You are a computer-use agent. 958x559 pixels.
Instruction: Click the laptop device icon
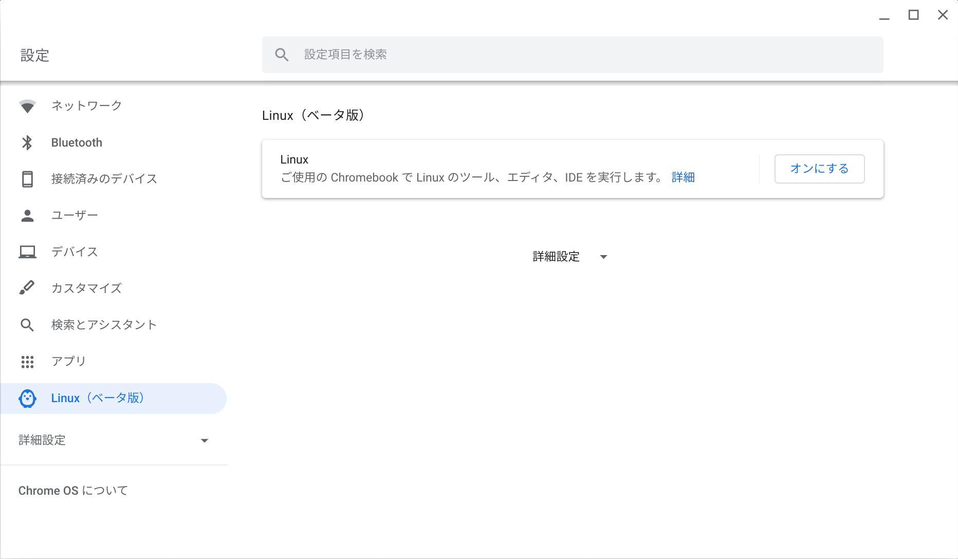click(x=27, y=252)
